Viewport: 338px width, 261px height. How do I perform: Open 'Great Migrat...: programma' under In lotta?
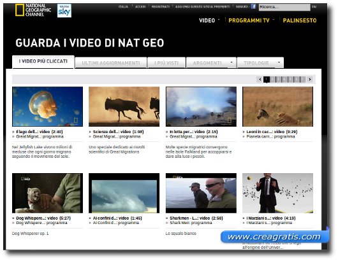pos(193,137)
